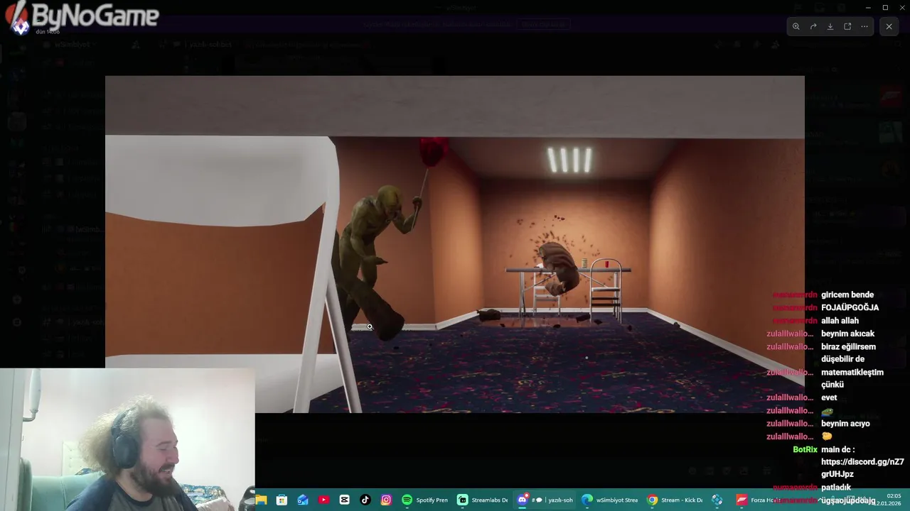
Task: Switch to the Chrome Stream - Kick window
Action: [675, 500]
